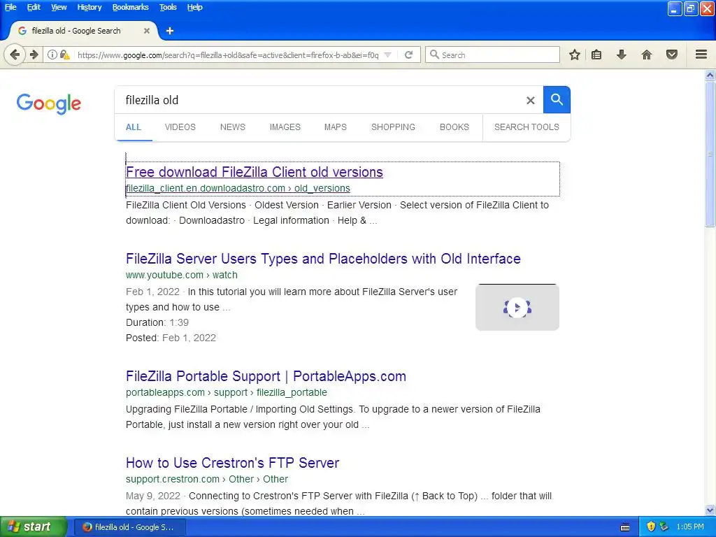
Task: Switch to BOOKS results
Action: click(x=454, y=127)
